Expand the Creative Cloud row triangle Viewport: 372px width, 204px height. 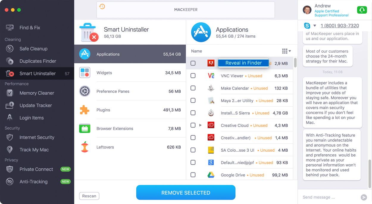(200, 125)
